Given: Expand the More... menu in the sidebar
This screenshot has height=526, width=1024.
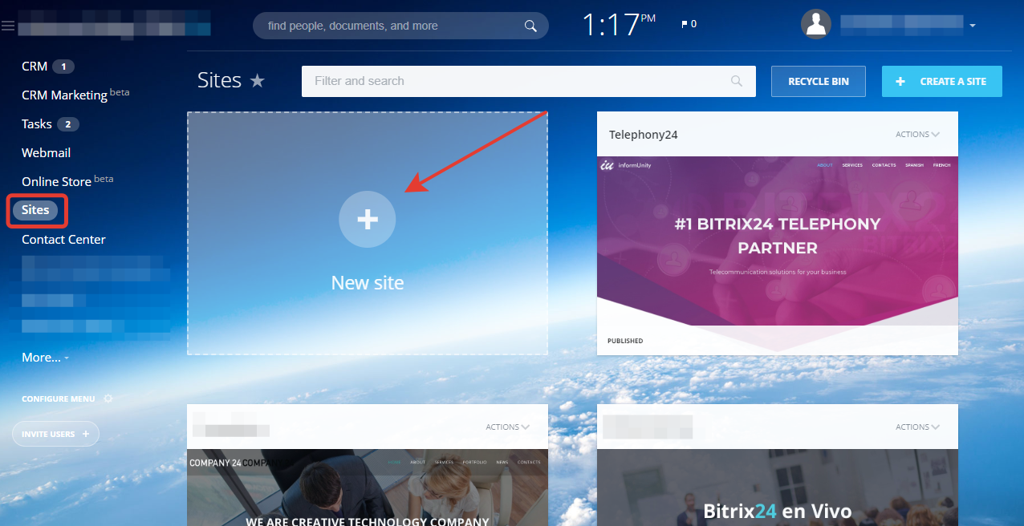Looking at the screenshot, I should click(x=45, y=358).
